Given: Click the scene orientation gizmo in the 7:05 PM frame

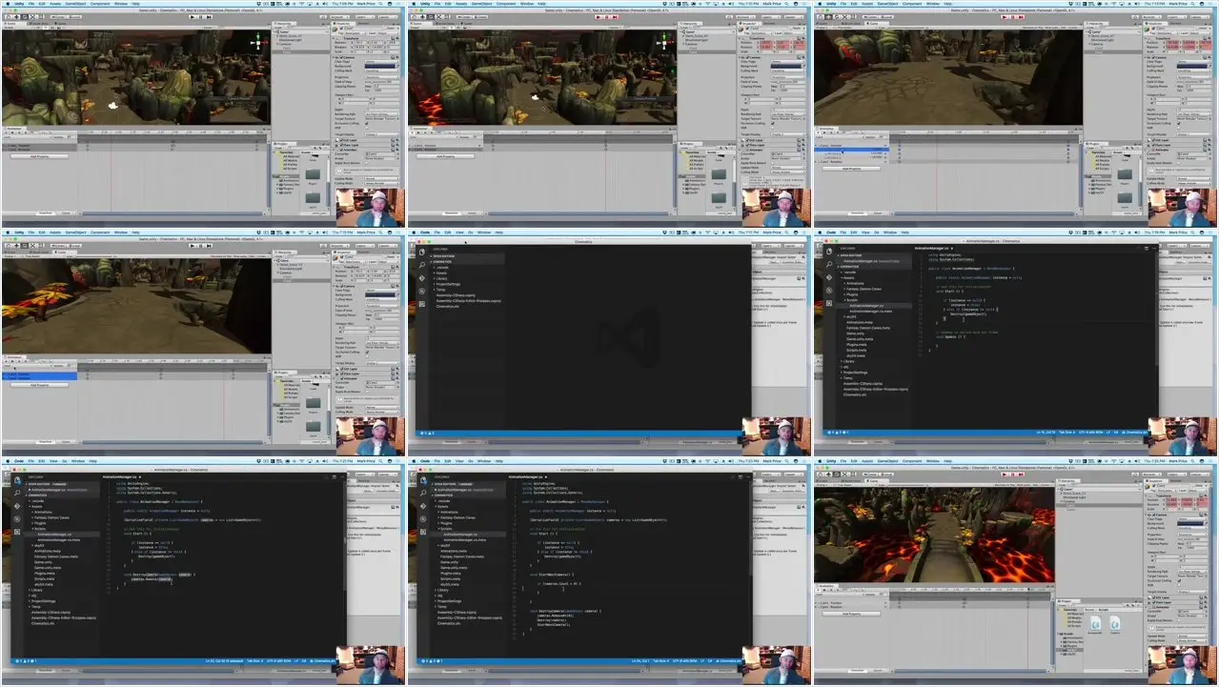Looking at the screenshot, I should tap(258, 43).
